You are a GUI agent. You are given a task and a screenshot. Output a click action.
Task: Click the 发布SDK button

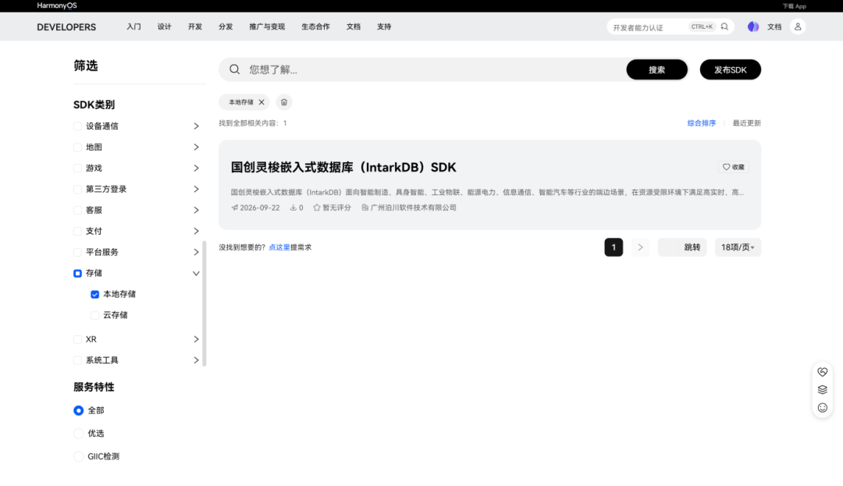coord(730,69)
